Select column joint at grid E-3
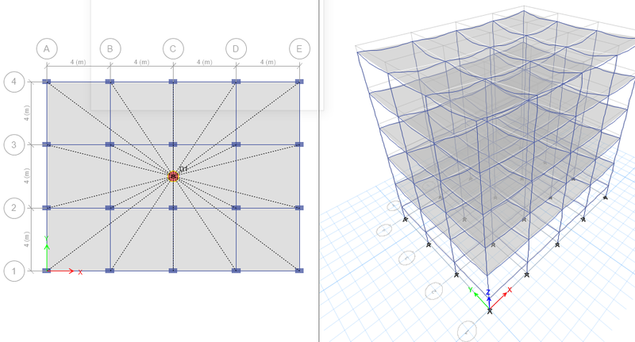635x342 pixels. [299, 144]
